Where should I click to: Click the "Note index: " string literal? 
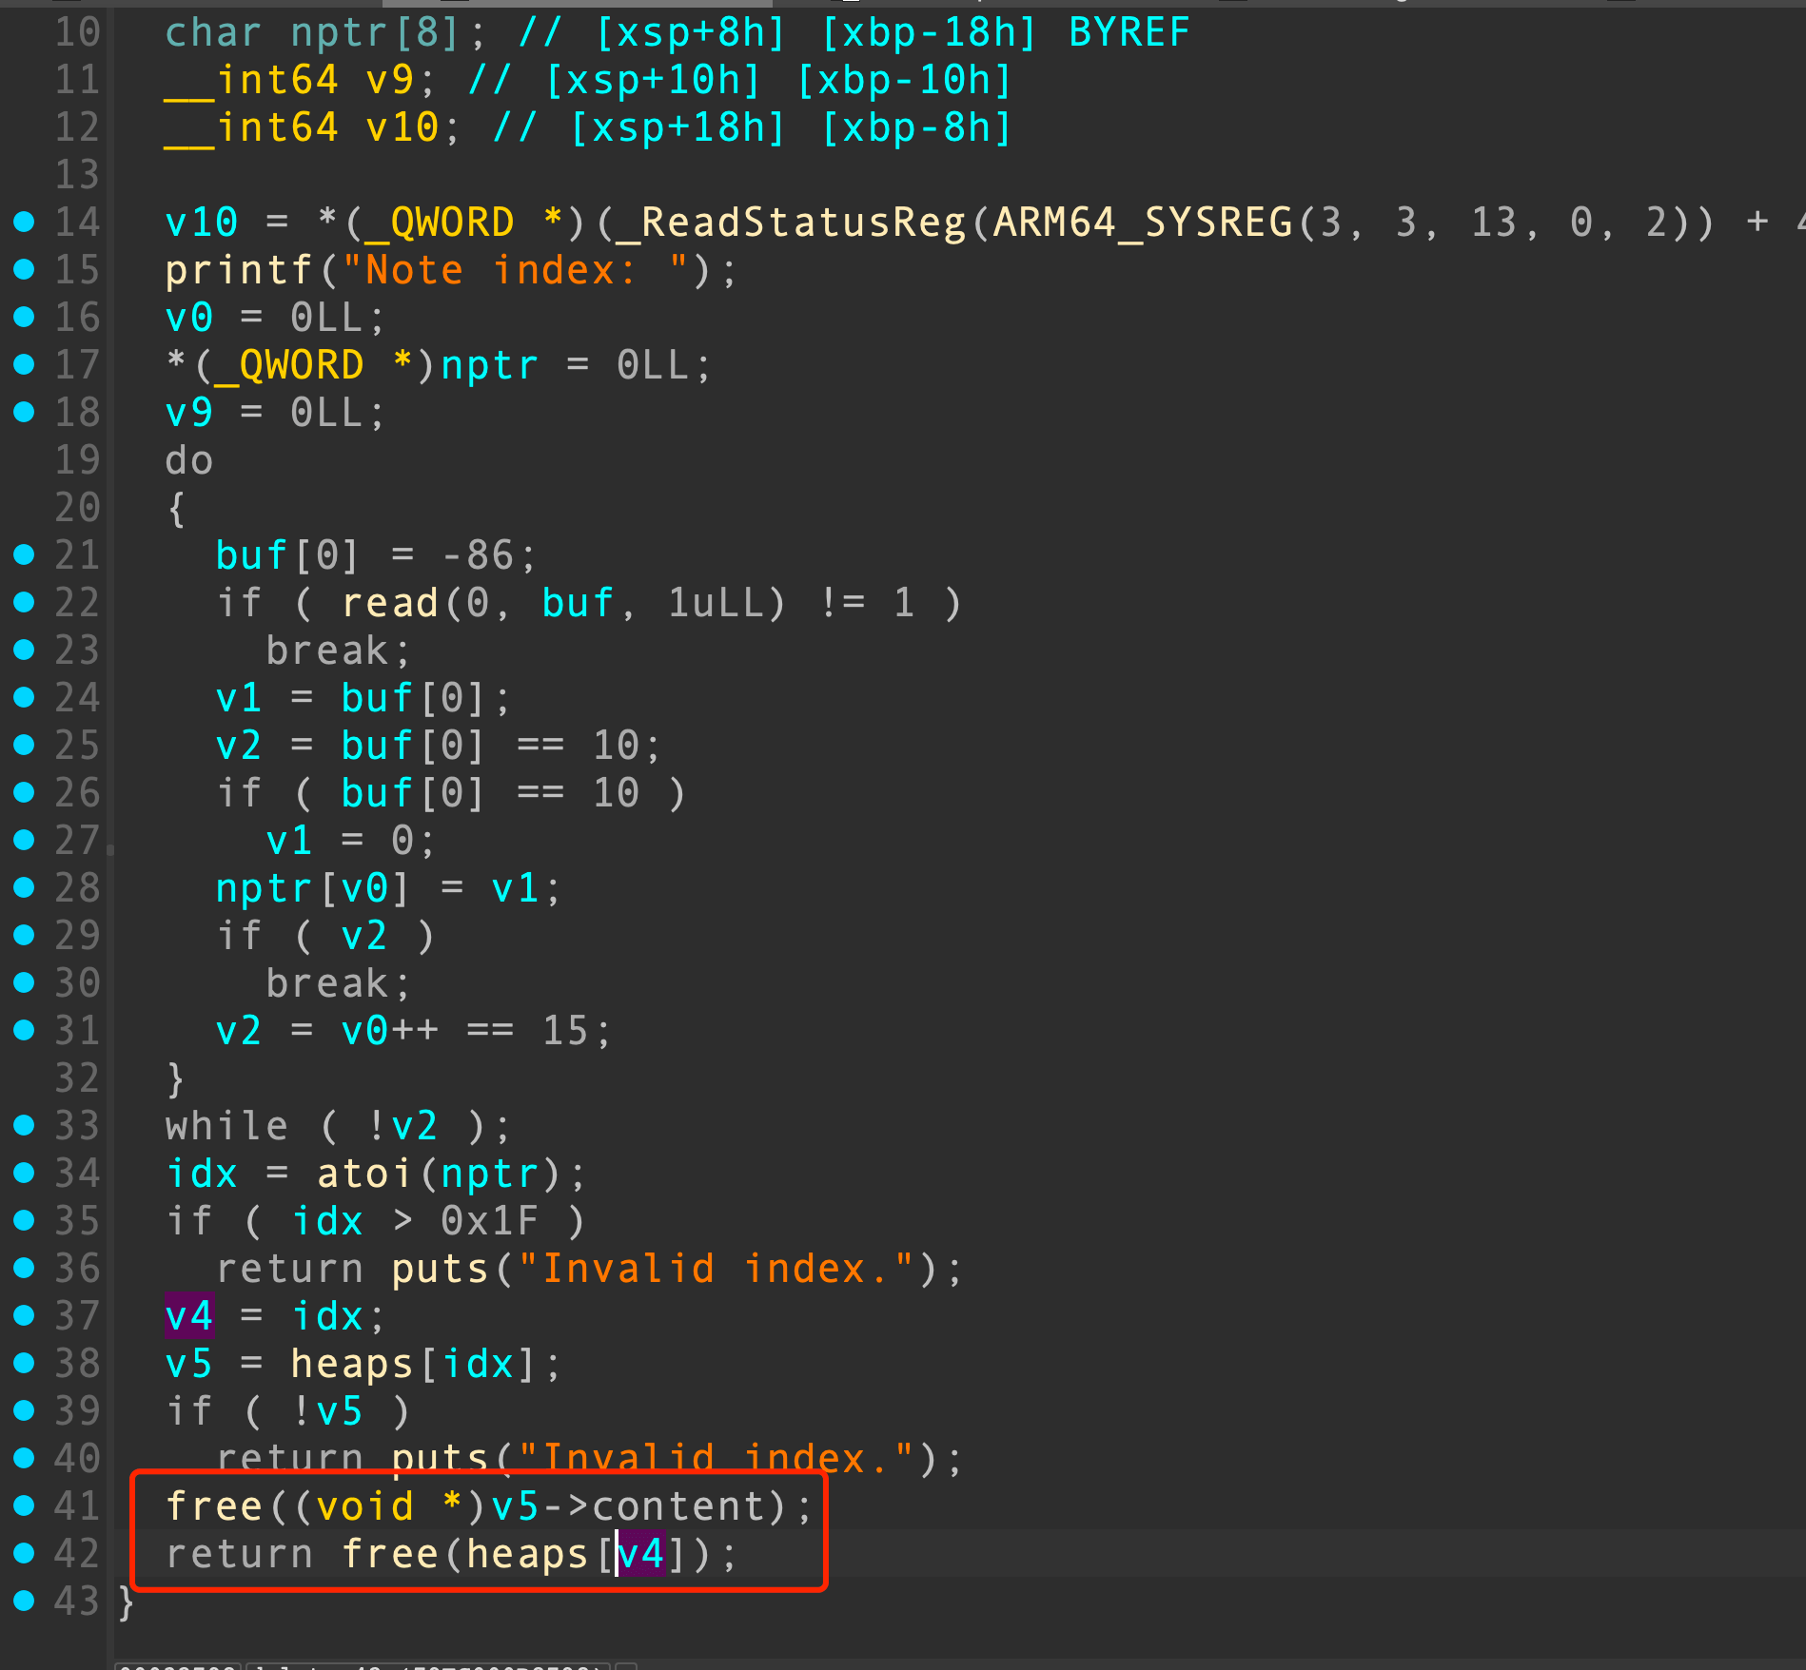click(x=515, y=271)
